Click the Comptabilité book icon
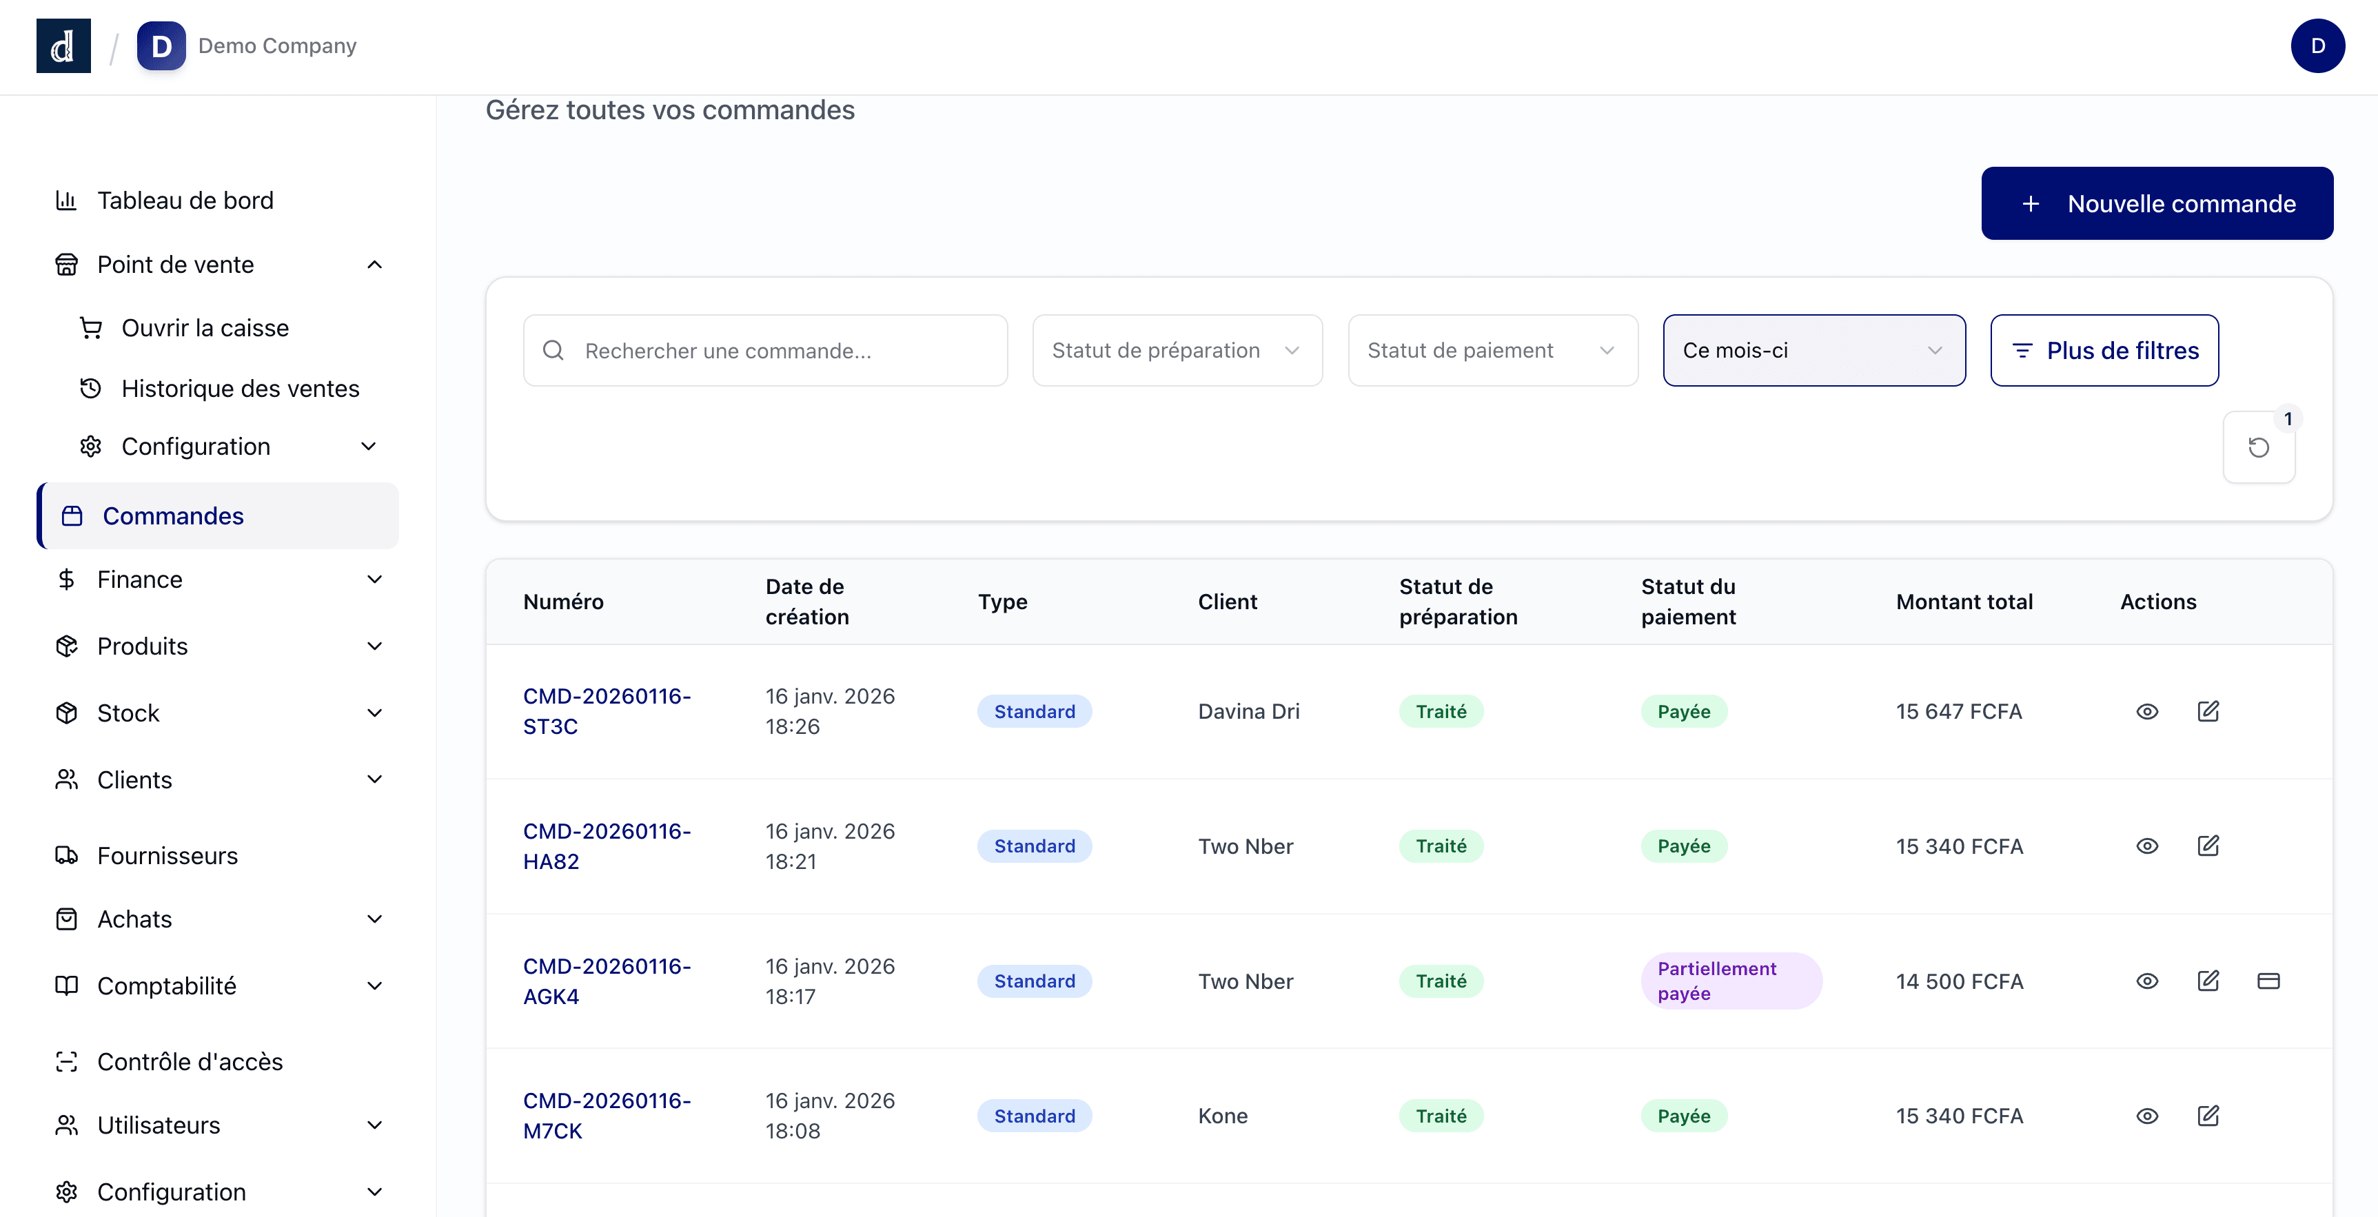 coord(65,985)
